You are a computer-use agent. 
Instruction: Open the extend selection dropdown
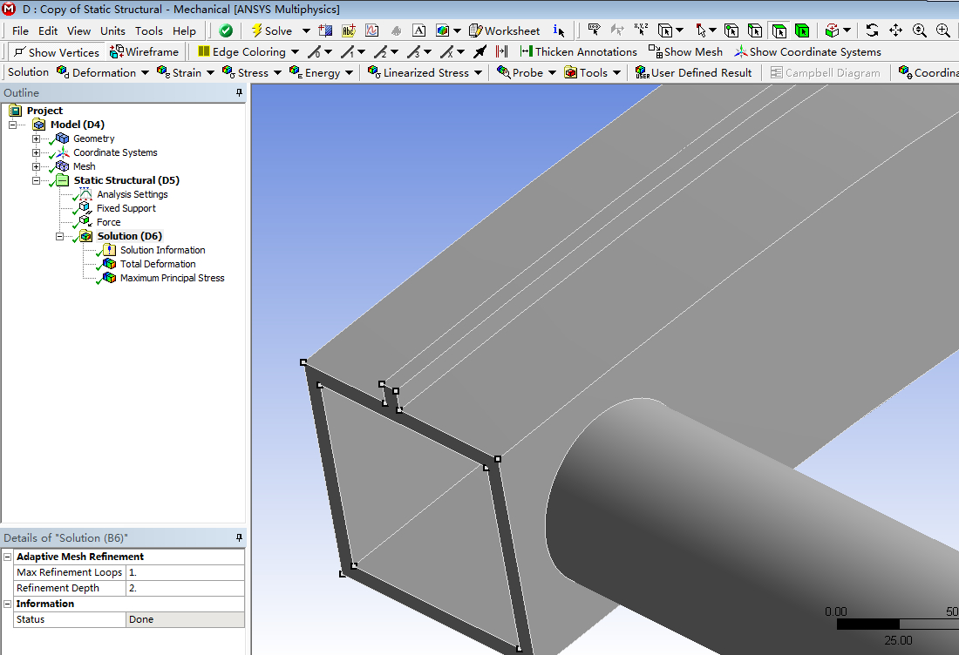click(847, 30)
